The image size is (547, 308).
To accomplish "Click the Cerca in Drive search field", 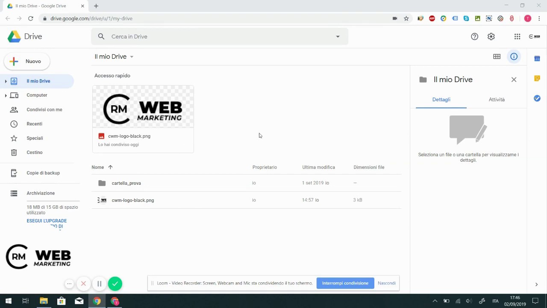I will 220,36.
